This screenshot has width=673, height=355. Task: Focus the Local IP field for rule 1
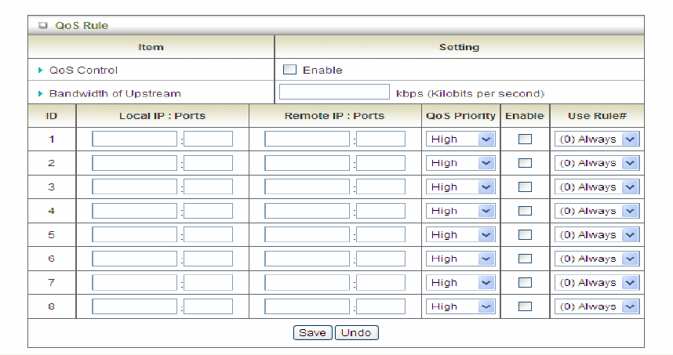(134, 139)
